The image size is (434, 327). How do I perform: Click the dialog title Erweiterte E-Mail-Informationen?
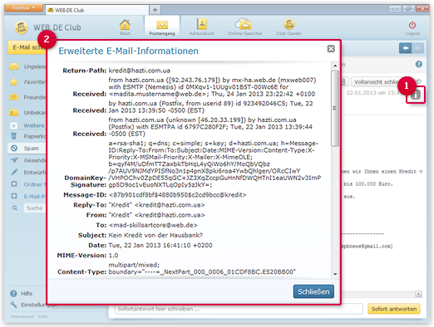(128, 51)
